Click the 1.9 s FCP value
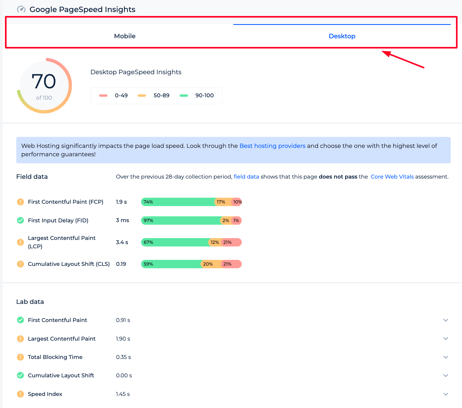The width and height of the screenshot is (462, 408). click(121, 202)
